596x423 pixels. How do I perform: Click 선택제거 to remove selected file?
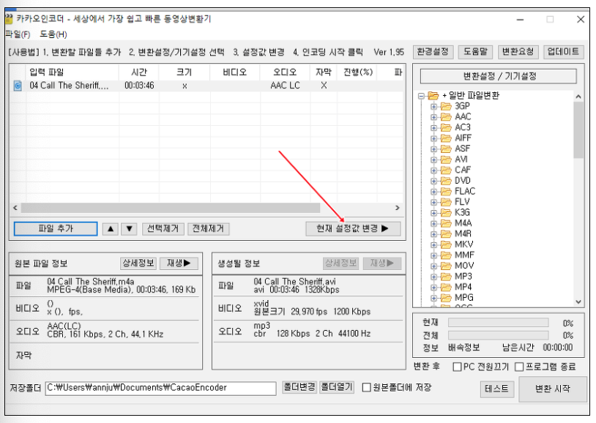point(163,229)
